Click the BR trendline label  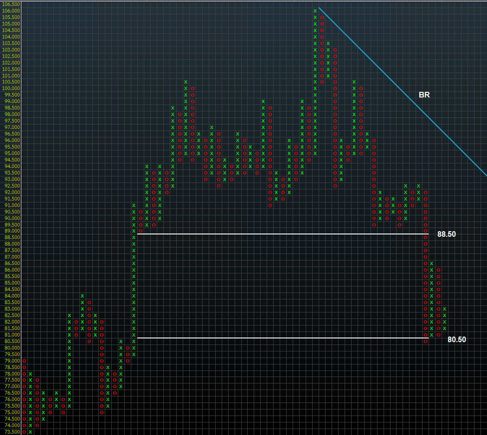(424, 95)
